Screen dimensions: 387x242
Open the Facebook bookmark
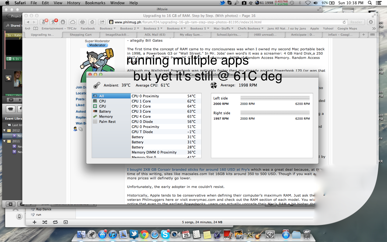coord(88,29)
